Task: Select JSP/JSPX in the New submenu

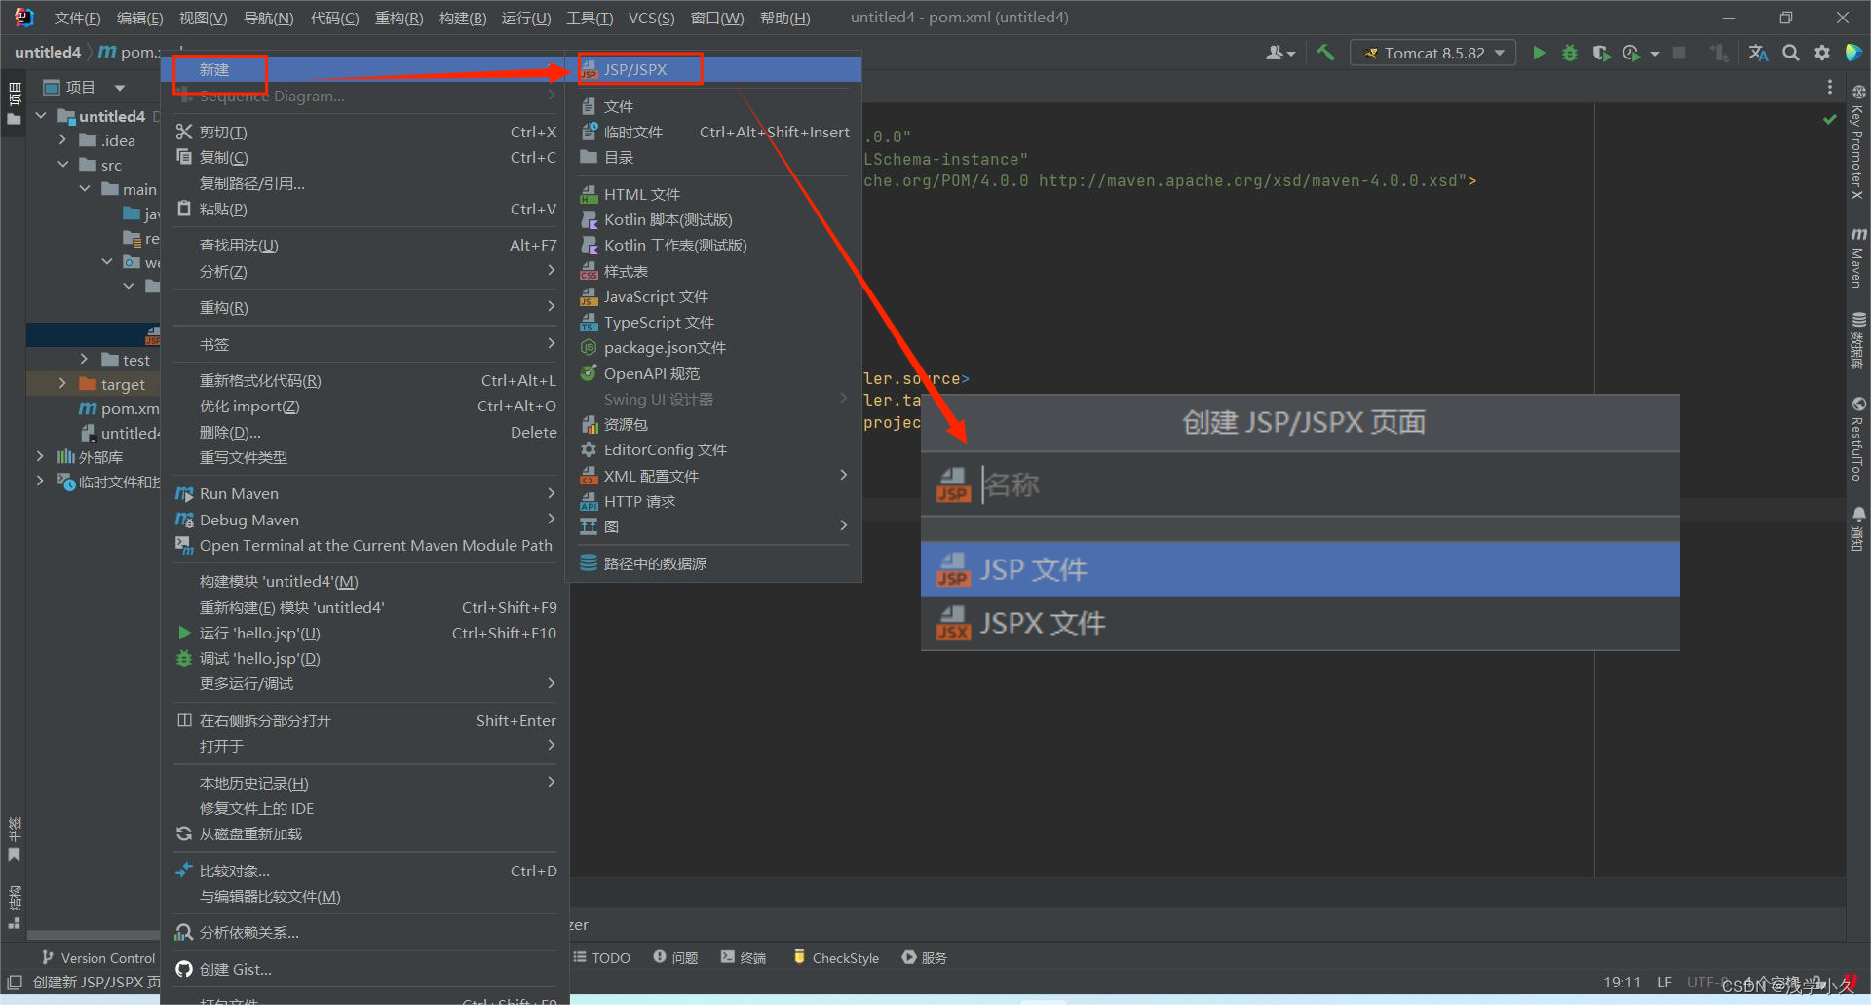Action: (x=713, y=69)
